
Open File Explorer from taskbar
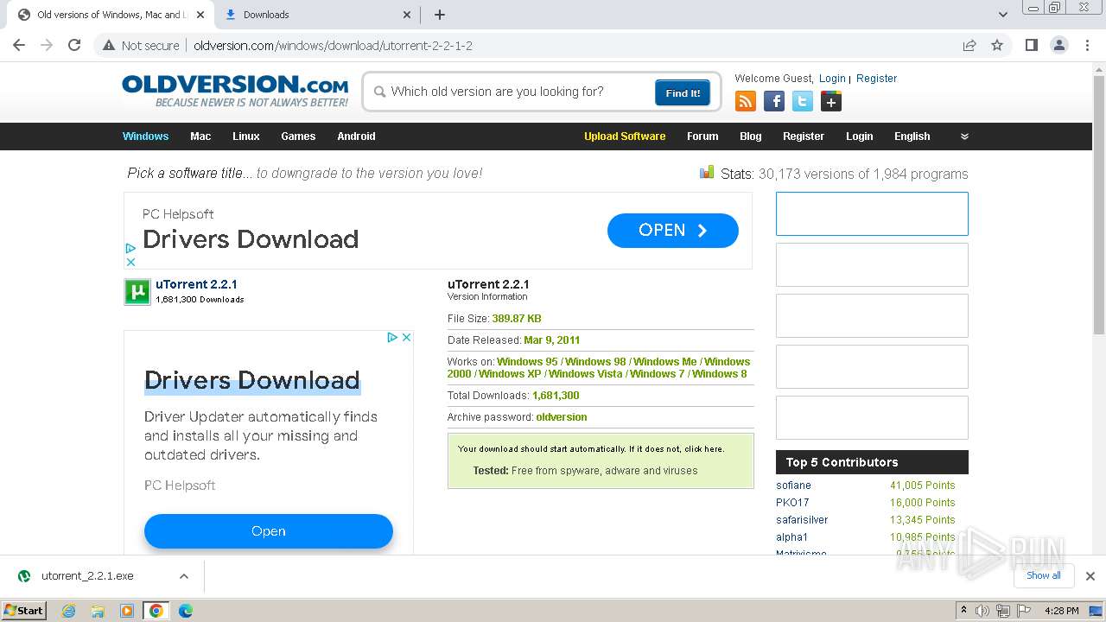coord(98,611)
